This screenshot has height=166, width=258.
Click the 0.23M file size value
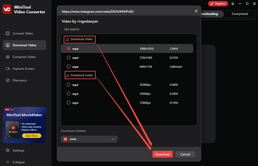tap(174, 58)
